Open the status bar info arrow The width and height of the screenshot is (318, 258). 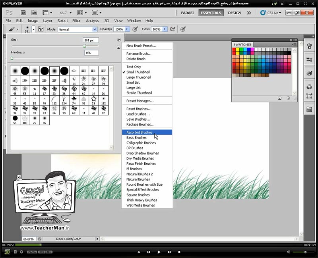point(97,239)
